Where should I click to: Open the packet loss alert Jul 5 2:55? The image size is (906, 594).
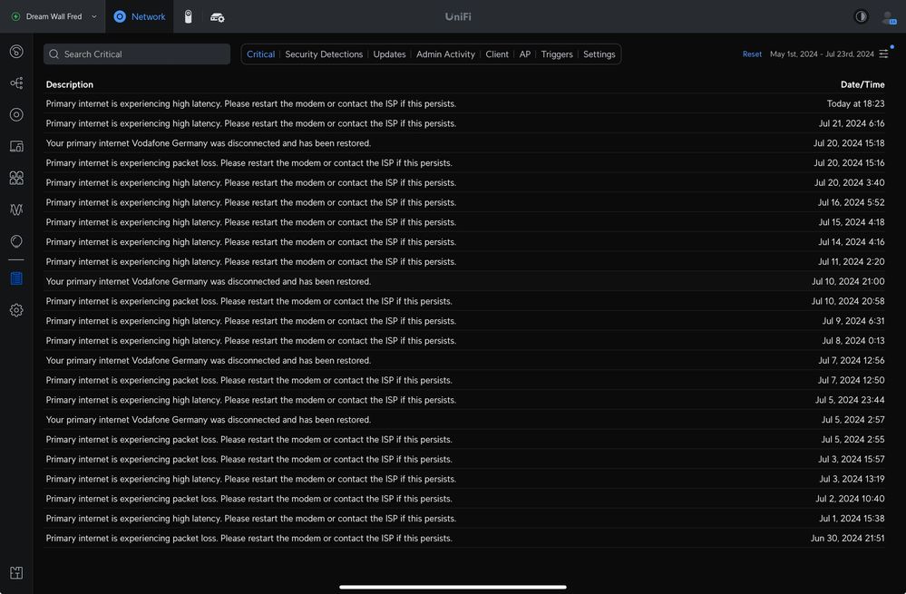[x=465, y=439]
